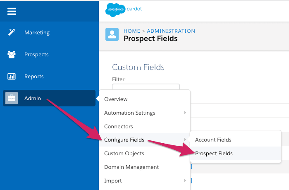Screen dimensions: 289x190
Task: Expand Automation Settings submenu arrow
Action: pyautogui.click(x=185, y=113)
